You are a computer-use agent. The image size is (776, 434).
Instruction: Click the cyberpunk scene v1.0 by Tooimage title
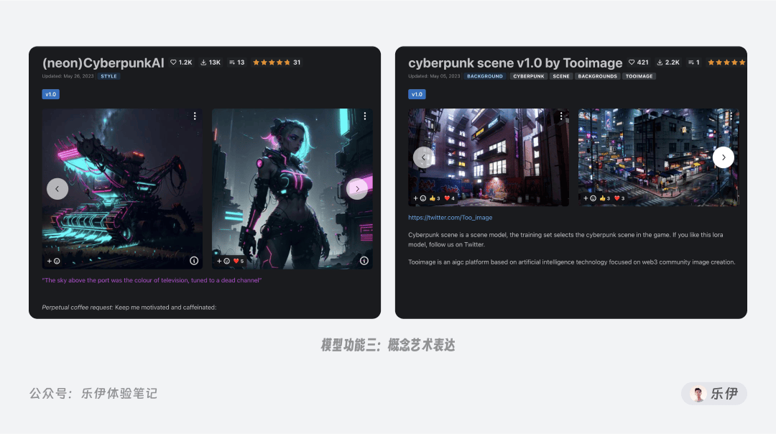(x=515, y=63)
